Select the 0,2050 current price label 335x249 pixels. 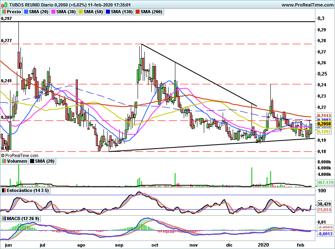(x=324, y=124)
